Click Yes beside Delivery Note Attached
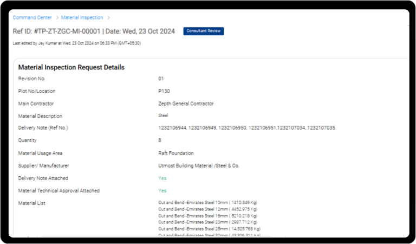 (162, 178)
